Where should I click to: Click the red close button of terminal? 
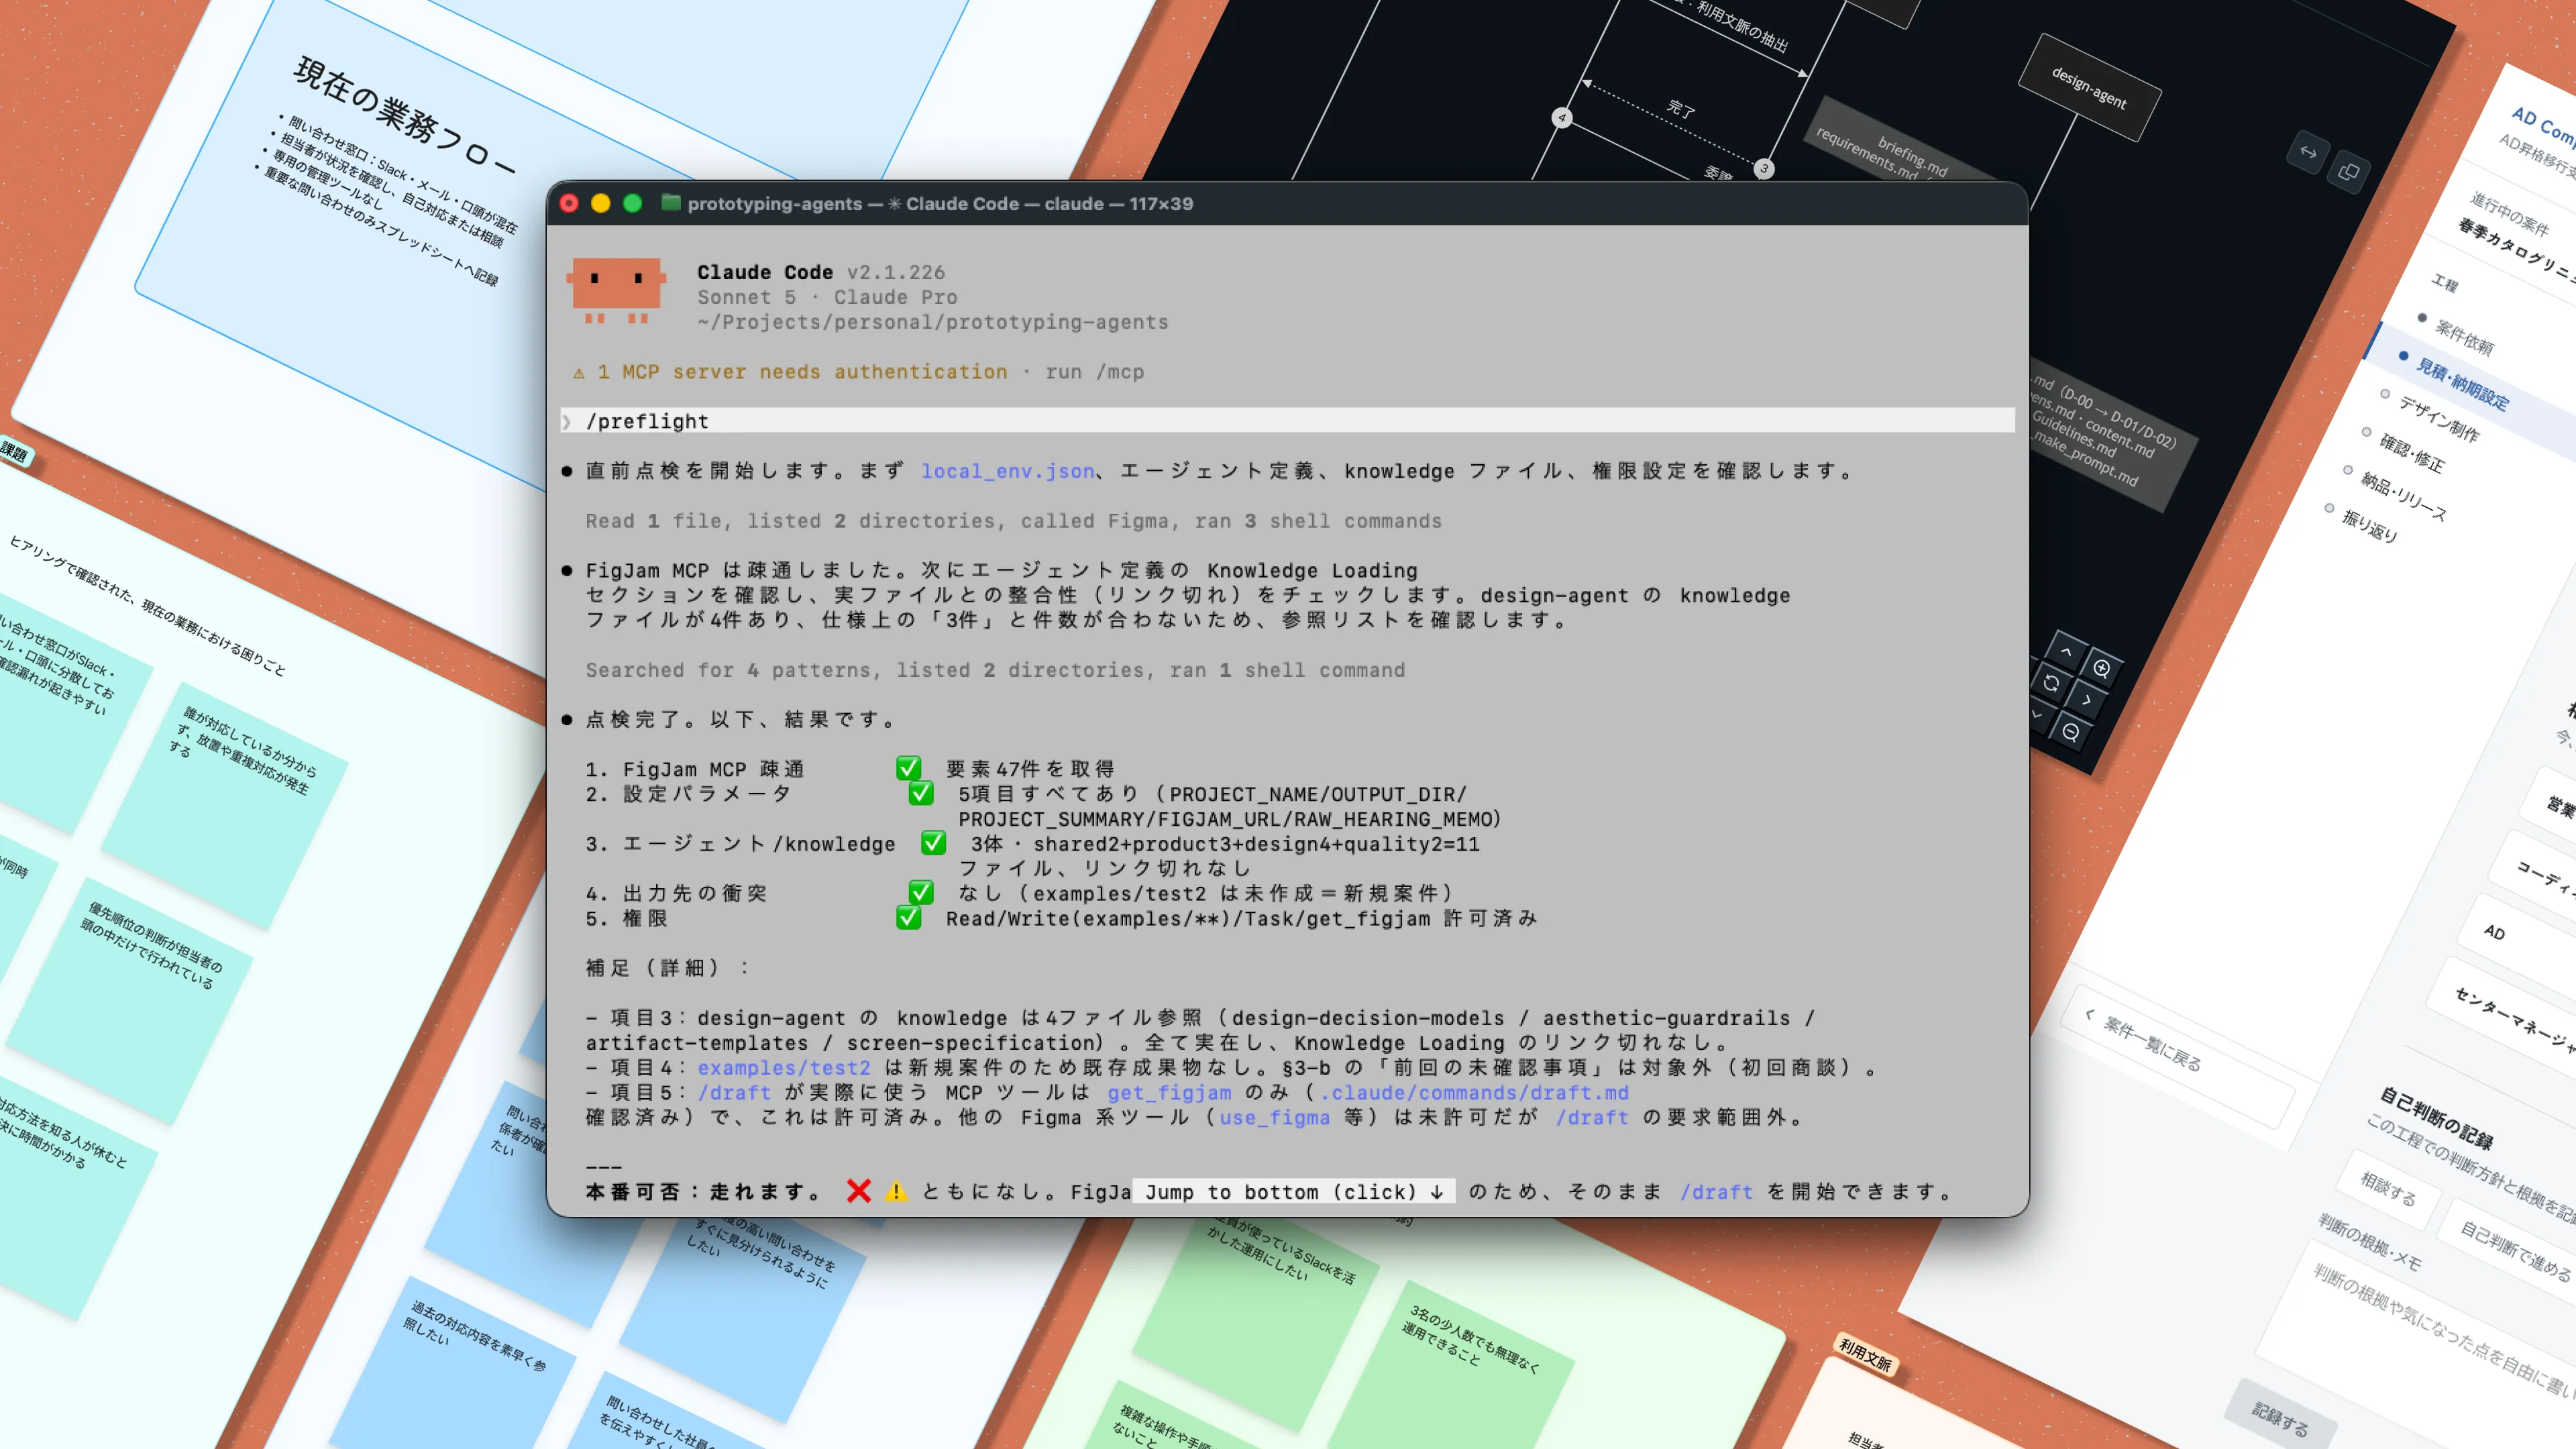569,203
